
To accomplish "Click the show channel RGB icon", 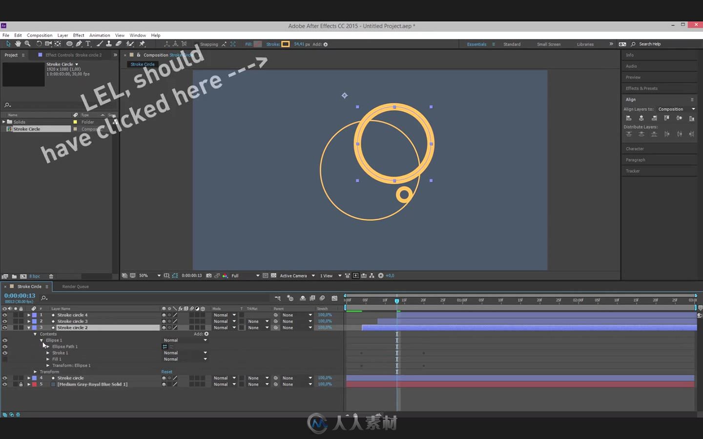I will [x=225, y=276].
